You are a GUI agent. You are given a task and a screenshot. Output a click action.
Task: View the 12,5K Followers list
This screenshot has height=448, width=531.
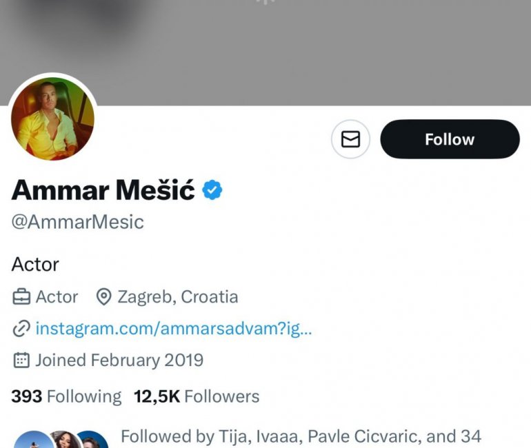pyautogui.click(x=197, y=396)
